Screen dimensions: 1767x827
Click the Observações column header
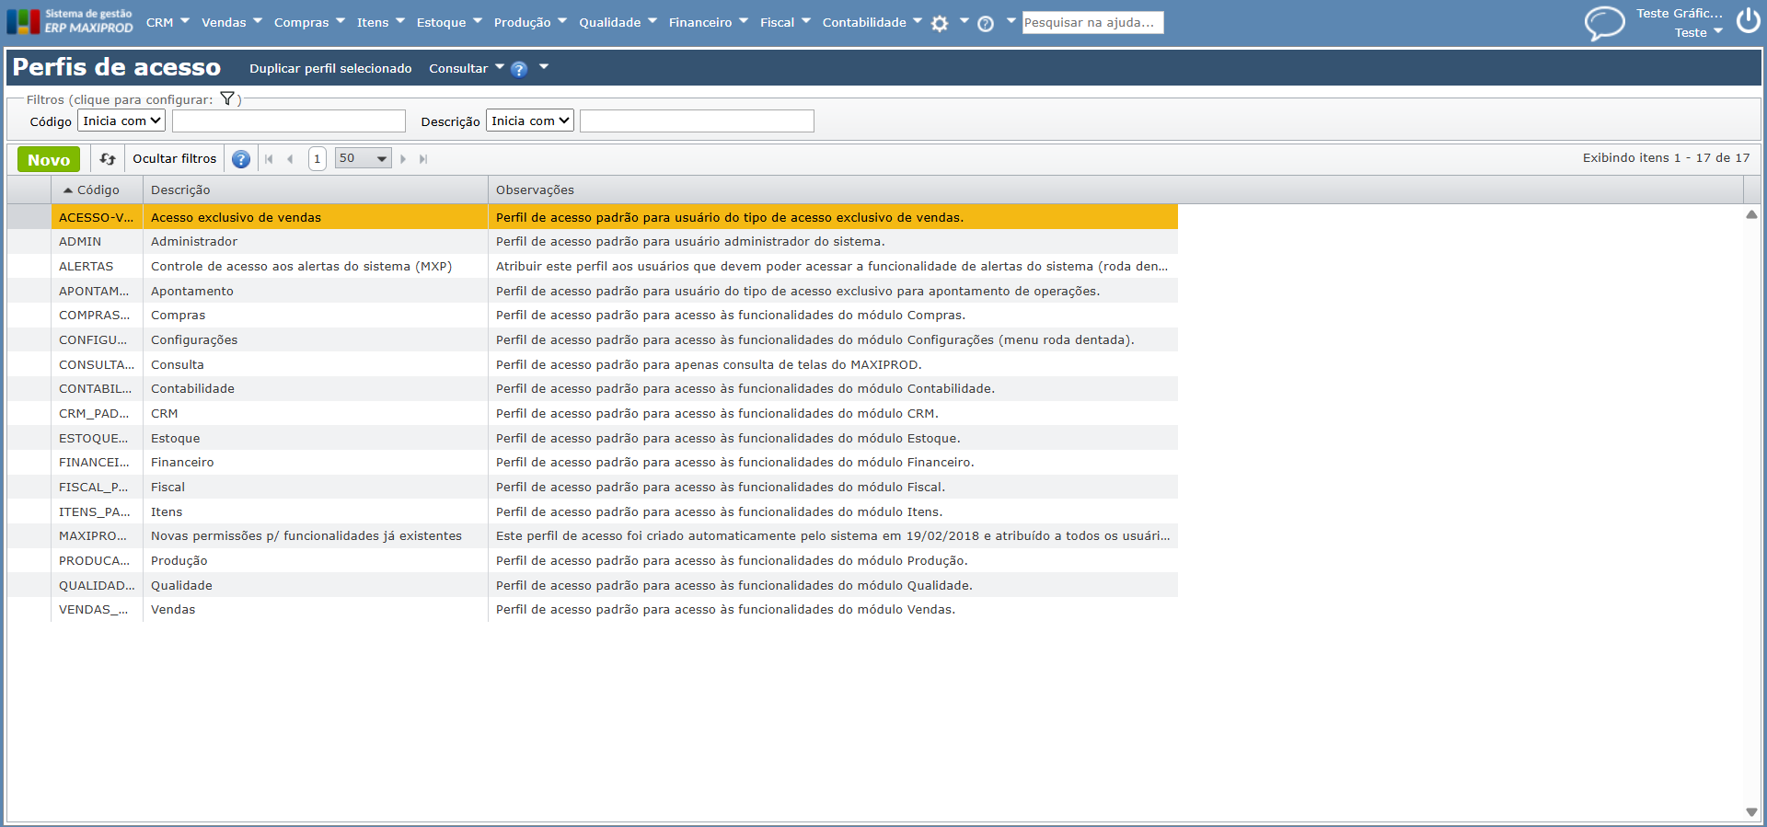tap(1115, 190)
